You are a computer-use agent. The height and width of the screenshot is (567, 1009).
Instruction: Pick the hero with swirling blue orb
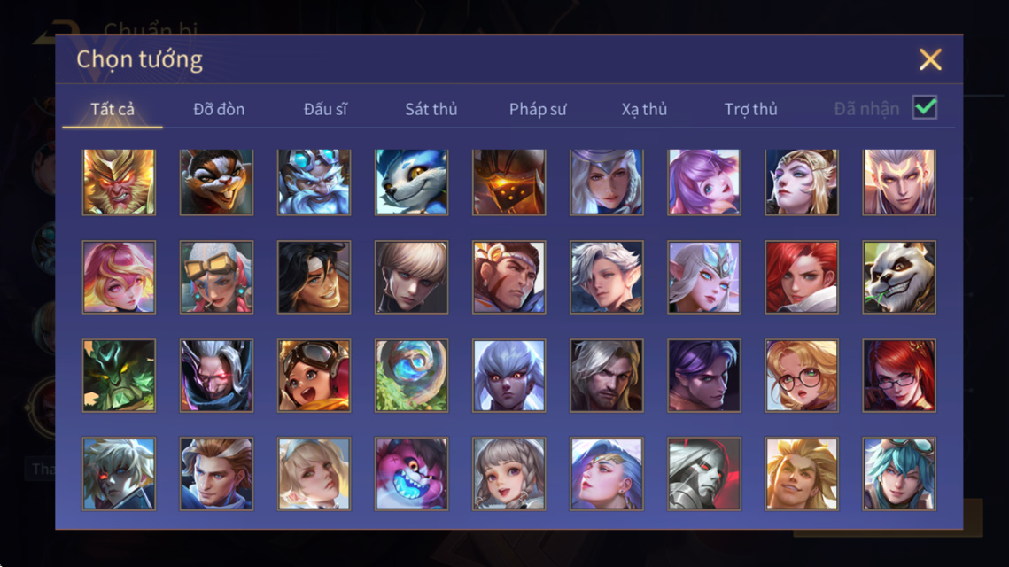pyautogui.click(x=411, y=376)
